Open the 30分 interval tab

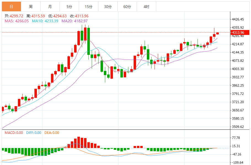click(x=108, y=7)
